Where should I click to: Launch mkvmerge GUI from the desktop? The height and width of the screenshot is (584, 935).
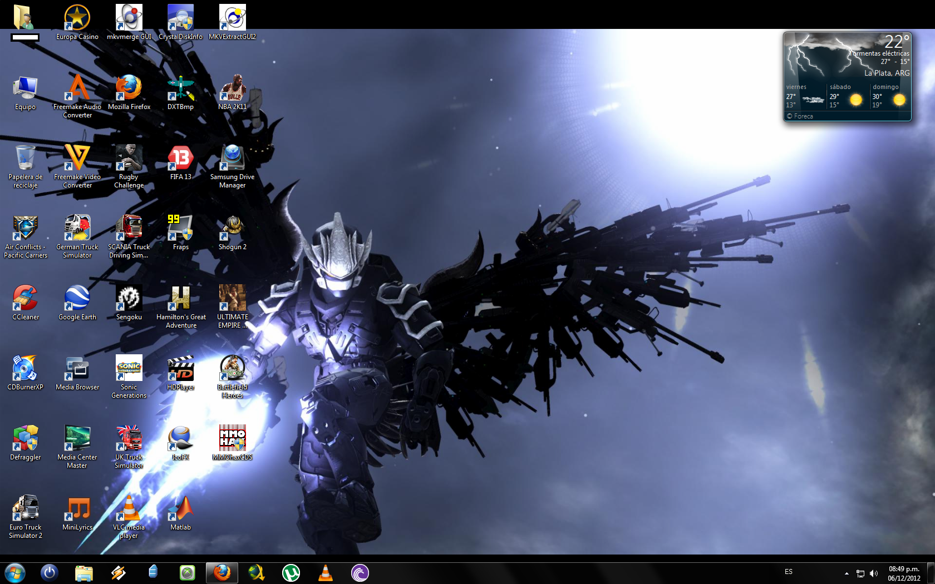(x=129, y=22)
